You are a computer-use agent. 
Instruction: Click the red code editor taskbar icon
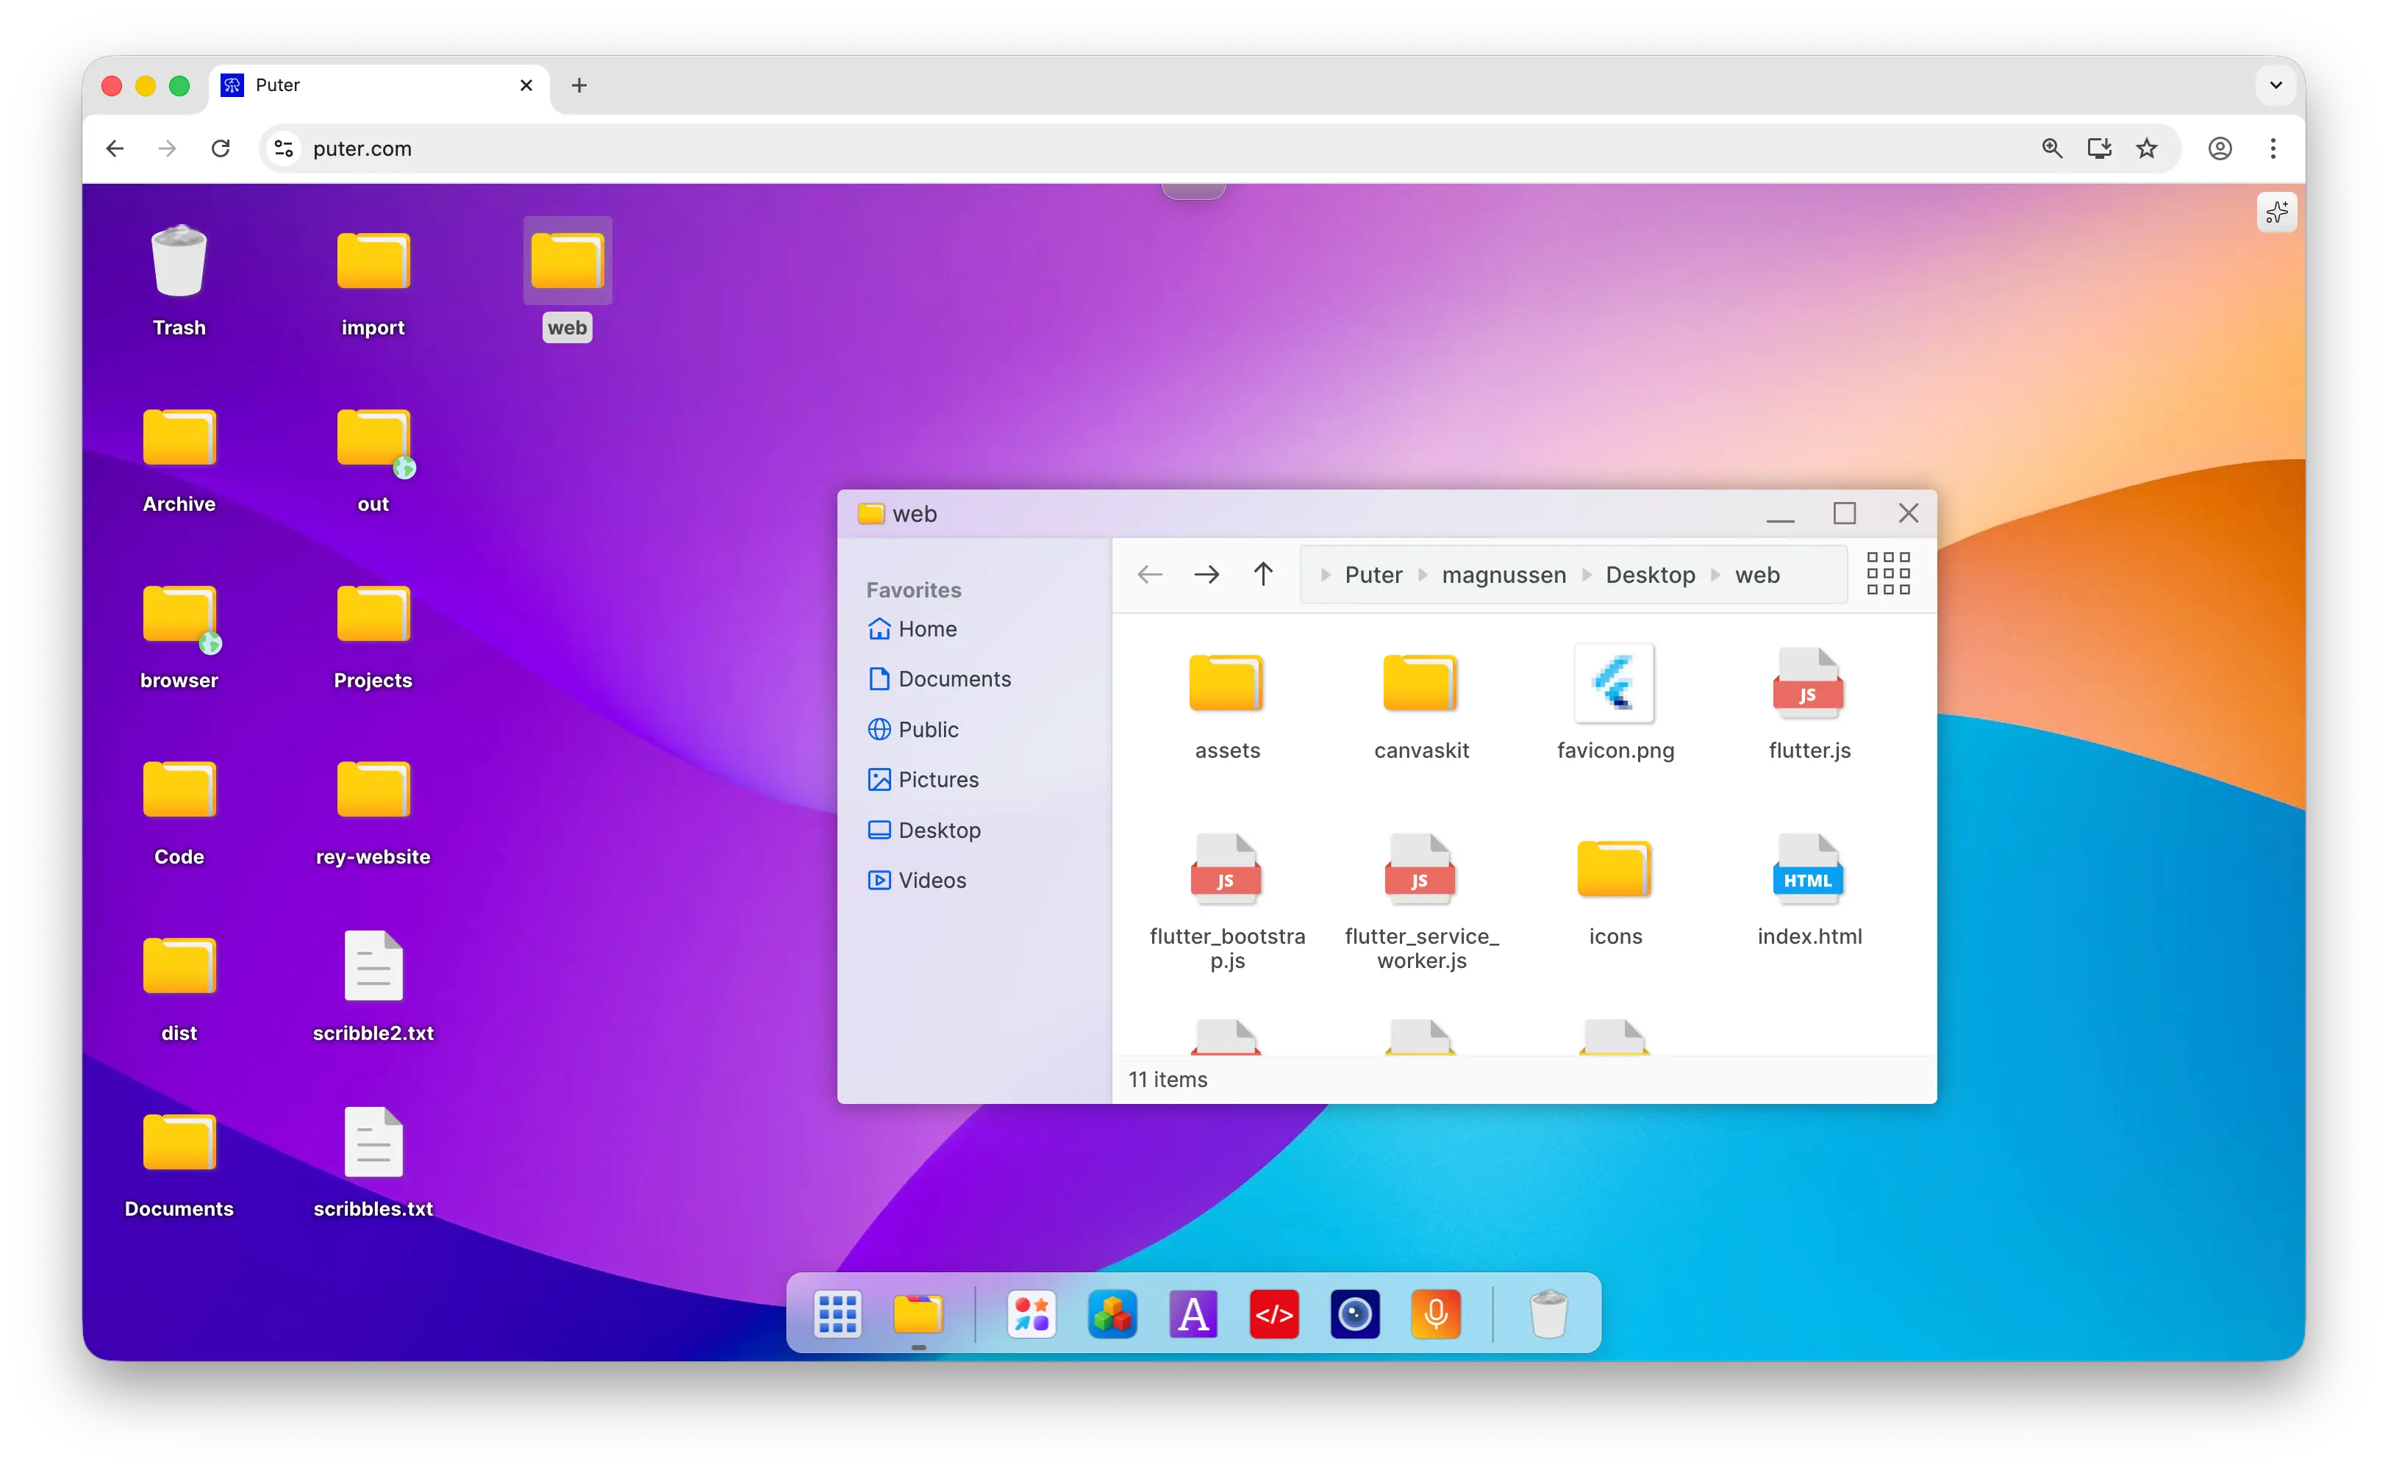tap(1273, 1314)
